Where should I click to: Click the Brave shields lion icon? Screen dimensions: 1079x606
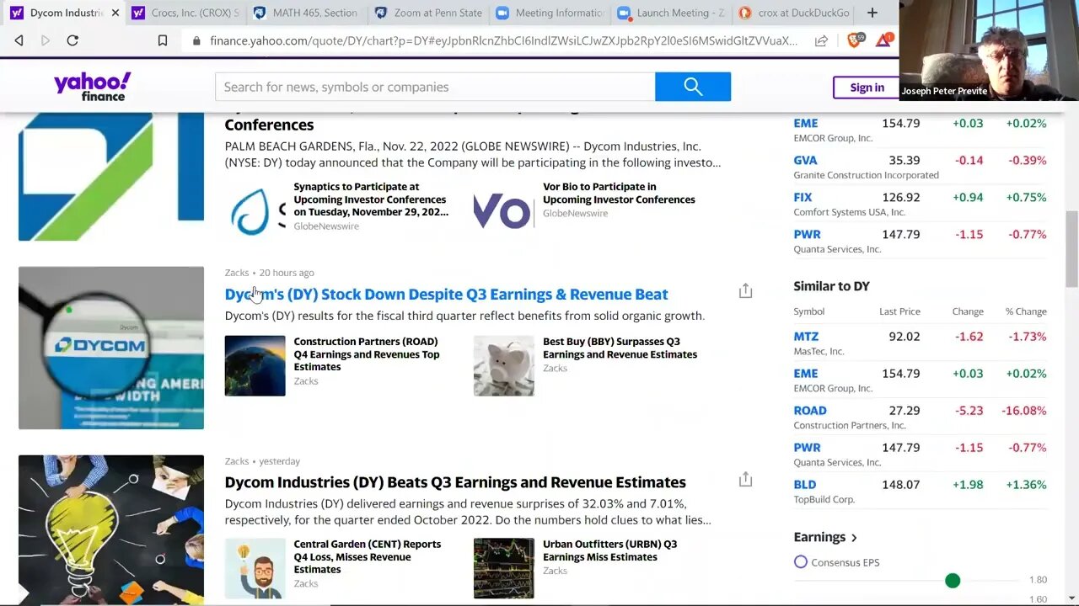[x=854, y=40]
